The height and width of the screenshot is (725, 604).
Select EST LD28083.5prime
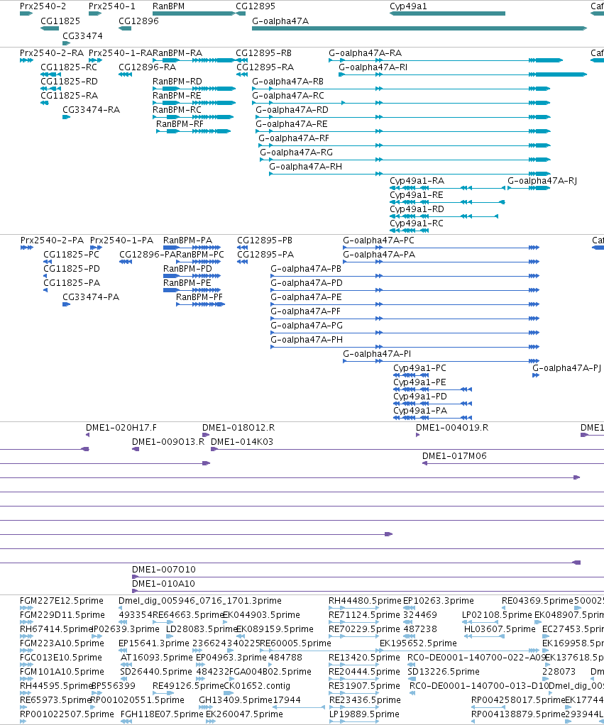click(x=202, y=629)
